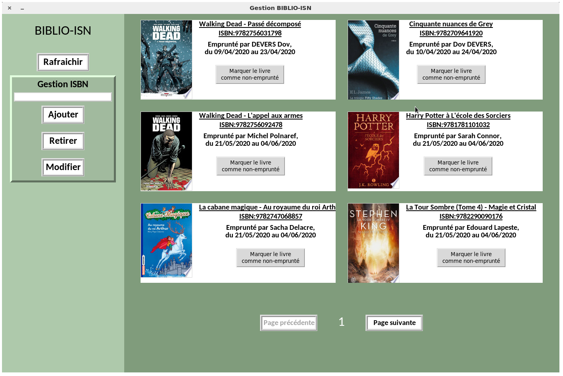Open Cinquante nuances de Grey cover thumbnail
The image size is (563, 376).
(x=373, y=60)
